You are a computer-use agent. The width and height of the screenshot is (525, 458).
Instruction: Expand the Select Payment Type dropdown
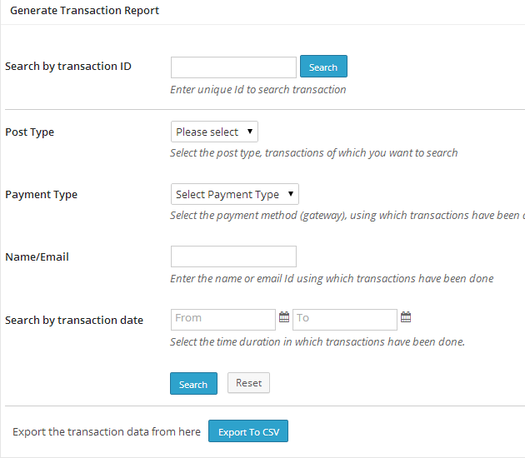(235, 194)
